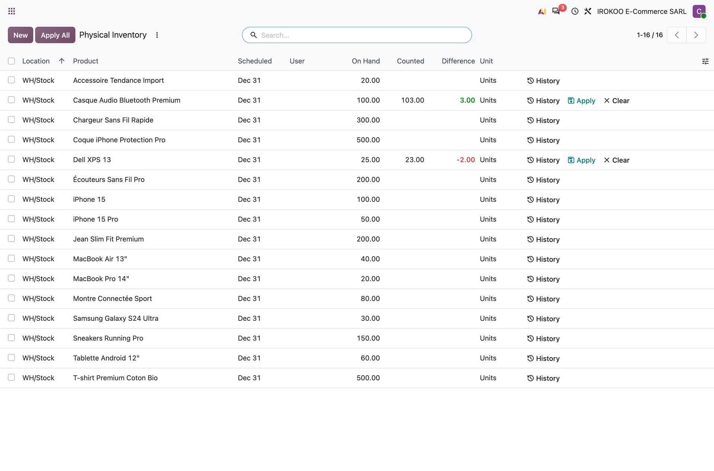Click the Jean Slim Fit Premium product name

pos(108,239)
